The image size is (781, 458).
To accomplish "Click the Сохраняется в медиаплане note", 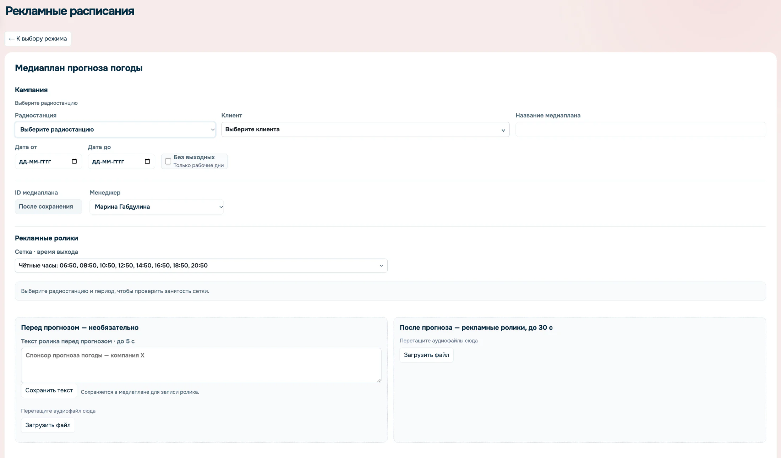I will [140, 392].
